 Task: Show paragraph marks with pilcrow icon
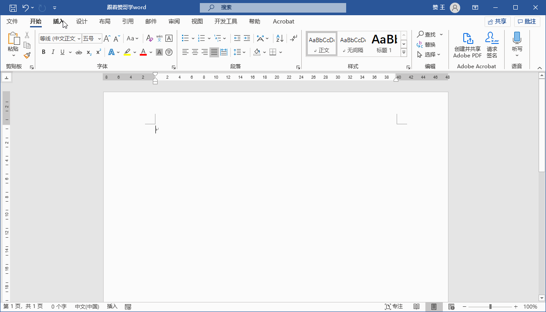[x=294, y=38]
